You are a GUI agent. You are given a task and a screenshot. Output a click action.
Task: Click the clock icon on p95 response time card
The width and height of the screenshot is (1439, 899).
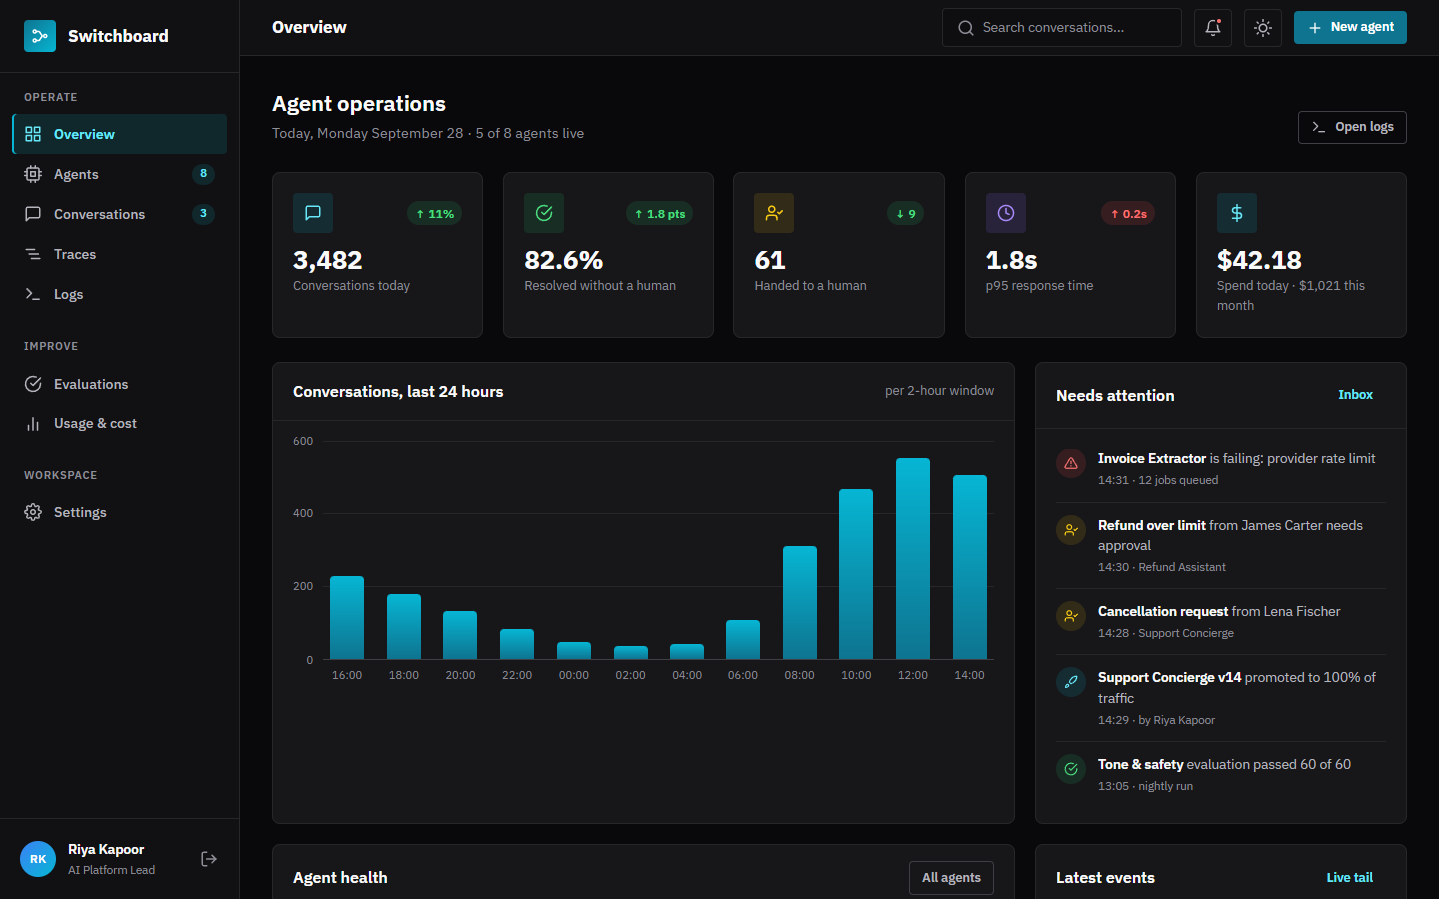(x=1006, y=213)
